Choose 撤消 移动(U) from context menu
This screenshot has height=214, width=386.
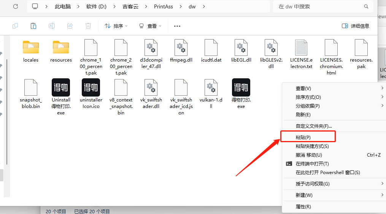coord(334,155)
